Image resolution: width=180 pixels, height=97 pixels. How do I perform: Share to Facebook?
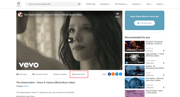point(109,74)
